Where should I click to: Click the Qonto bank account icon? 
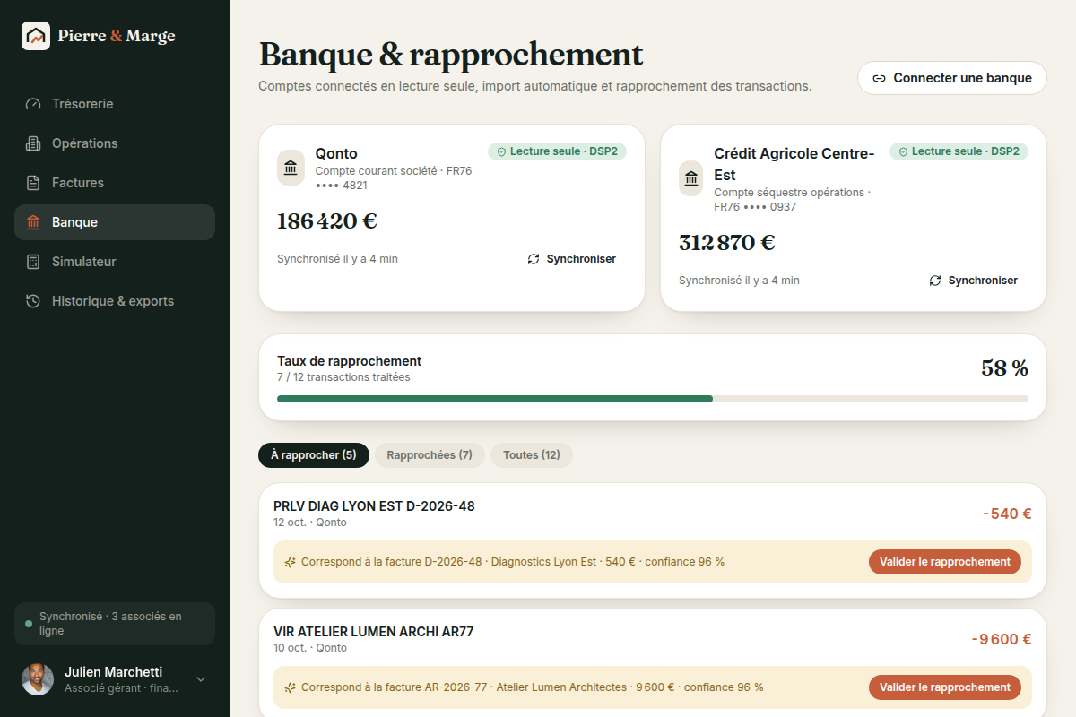(291, 168)
